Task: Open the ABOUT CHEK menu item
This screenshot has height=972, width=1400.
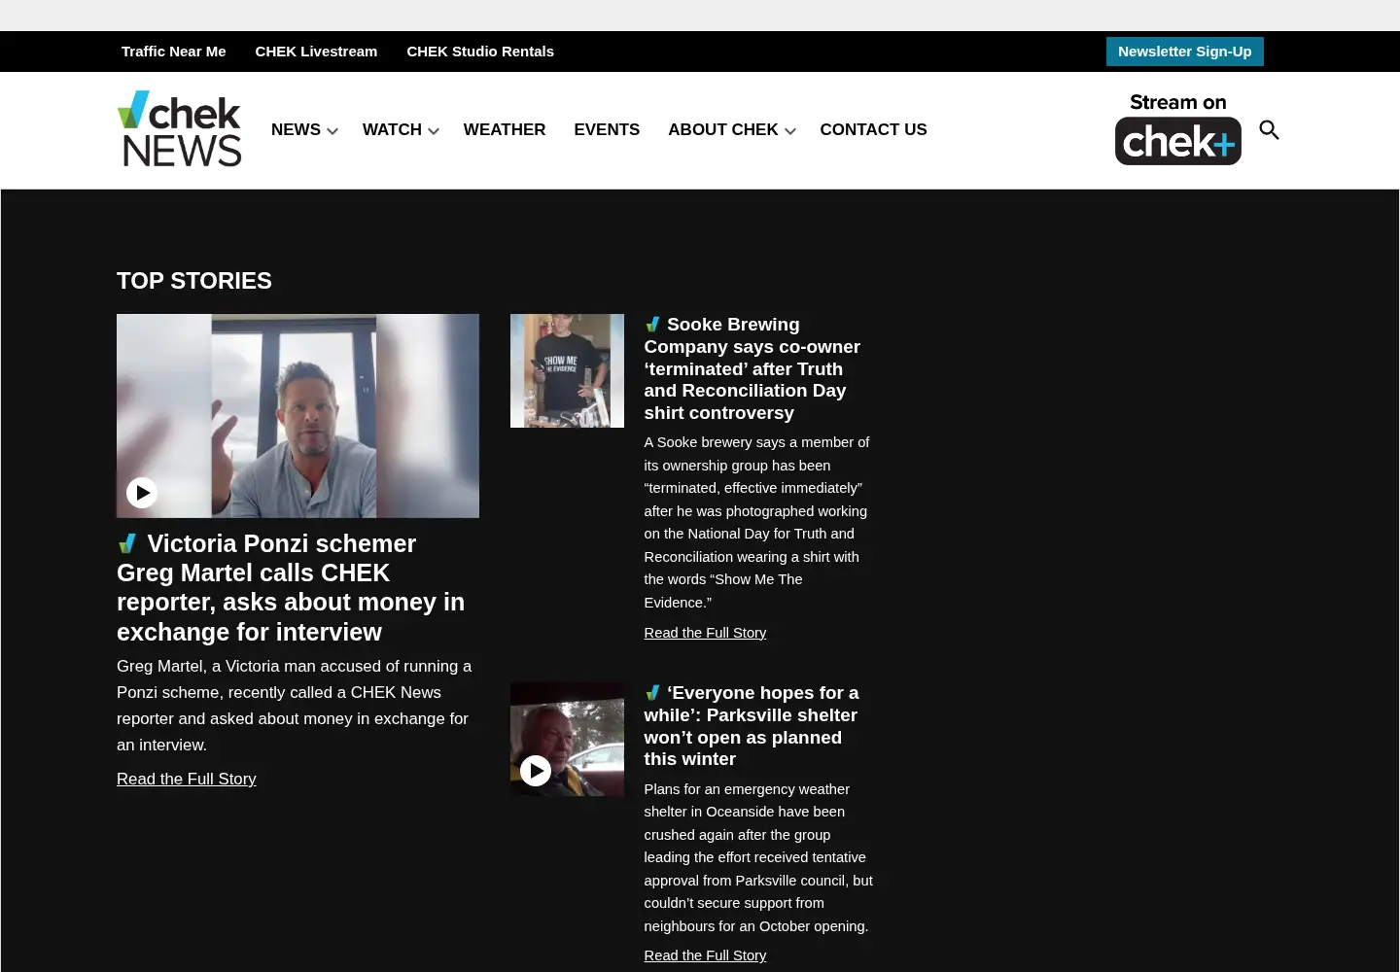Action: point(722,129)
